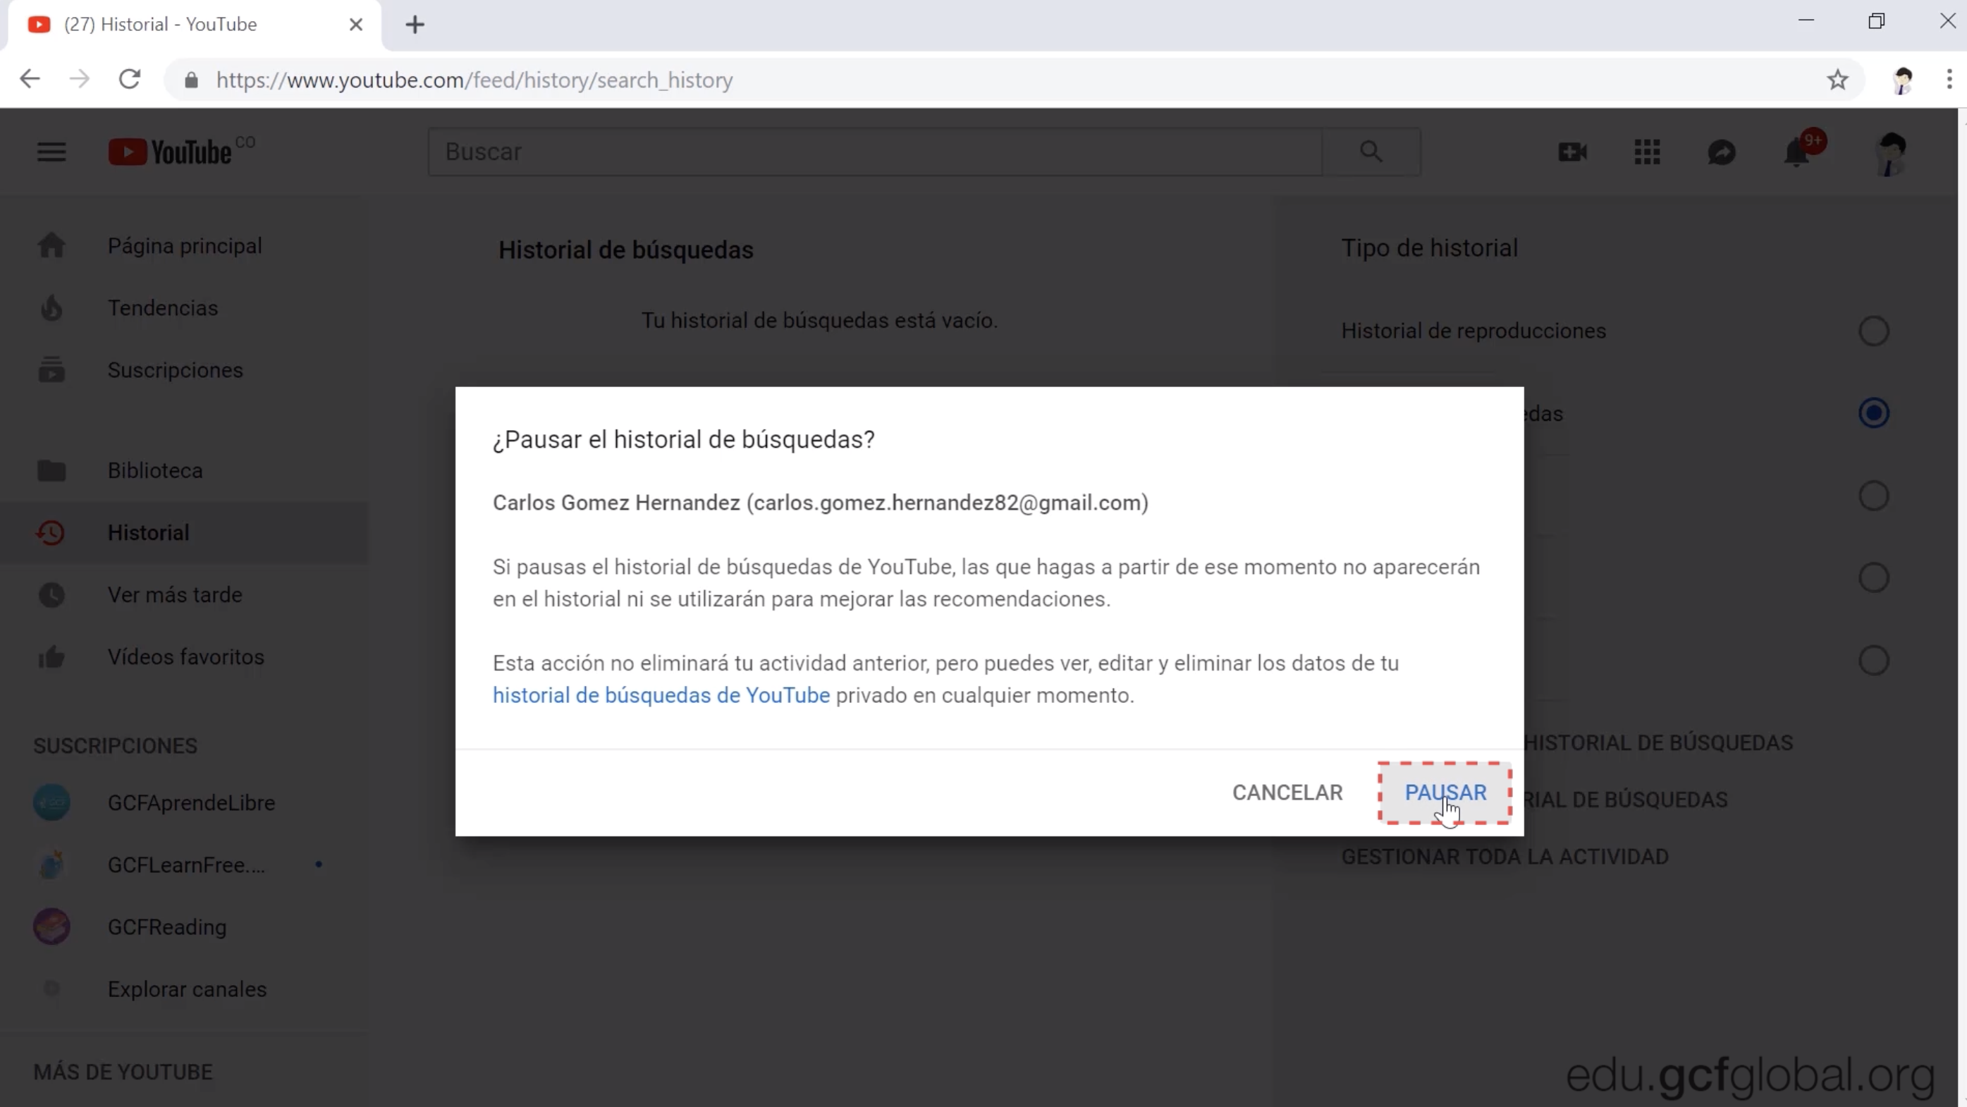Select the fifth history type radio button
1967x1107 pixels.
coord(1873,661)
